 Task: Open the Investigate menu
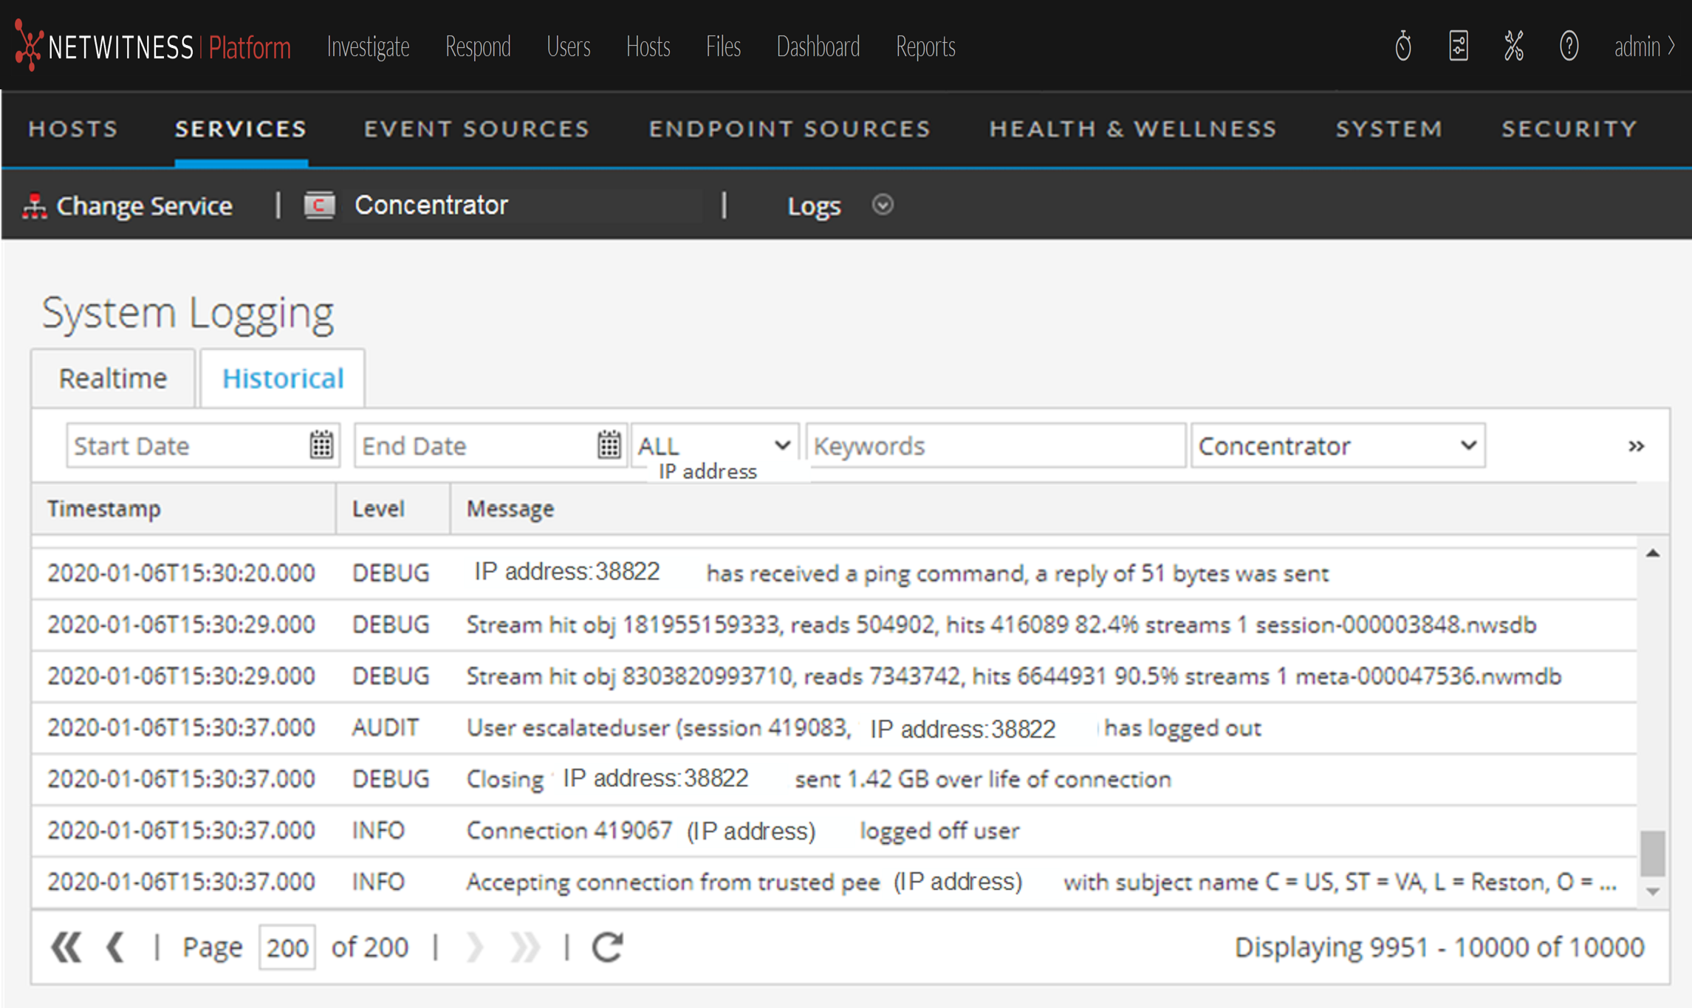pos(368,46)
